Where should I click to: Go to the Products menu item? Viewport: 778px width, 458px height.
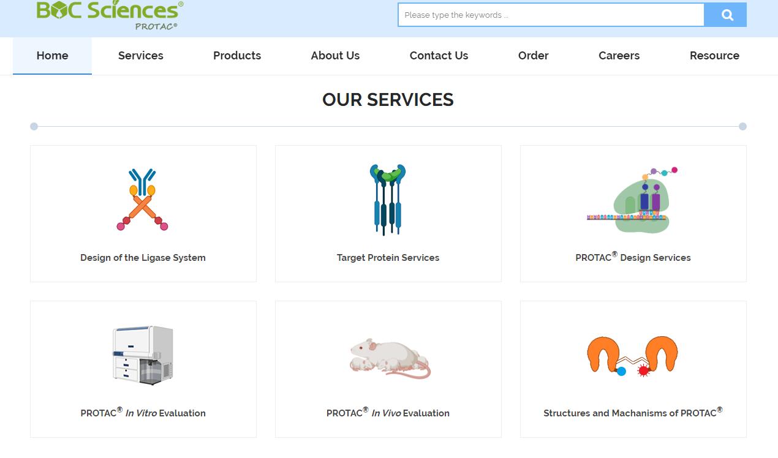(237, 56)
